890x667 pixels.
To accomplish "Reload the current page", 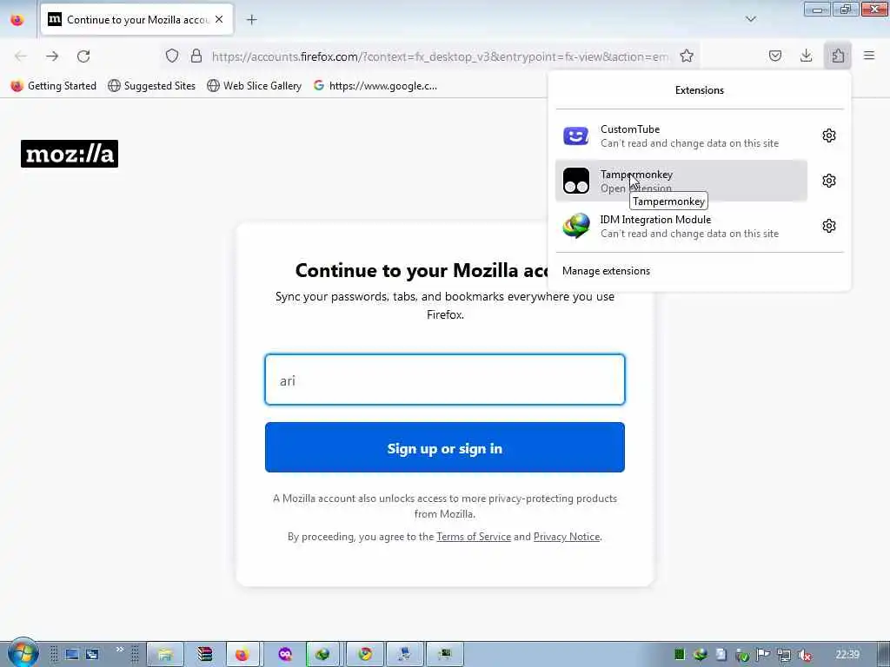I will (x=83, y=56).
